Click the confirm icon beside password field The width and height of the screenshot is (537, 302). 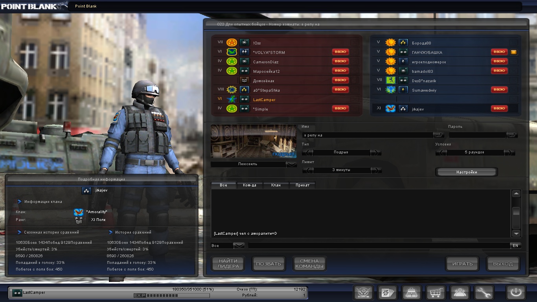click(x=512, y=135)
